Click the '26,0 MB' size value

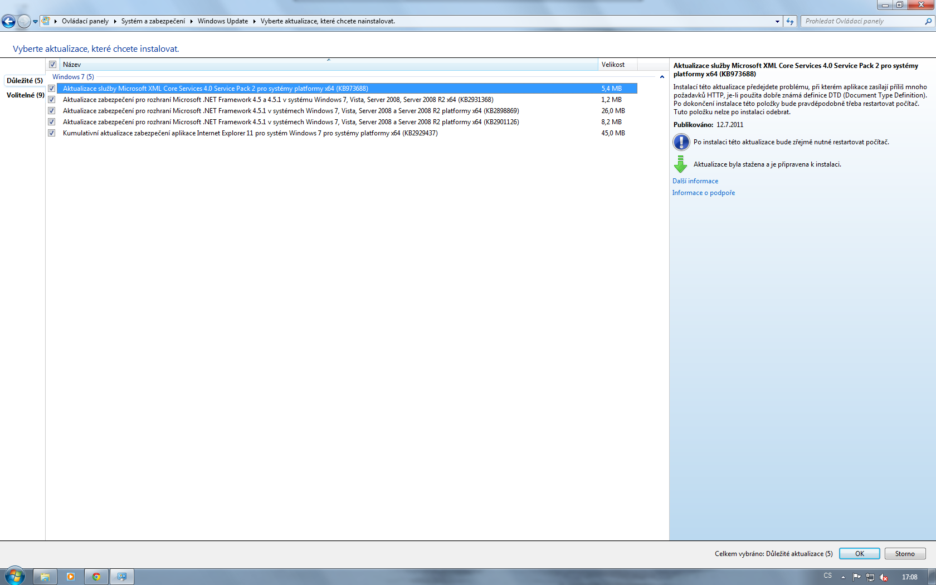click(x=613, y=111)
